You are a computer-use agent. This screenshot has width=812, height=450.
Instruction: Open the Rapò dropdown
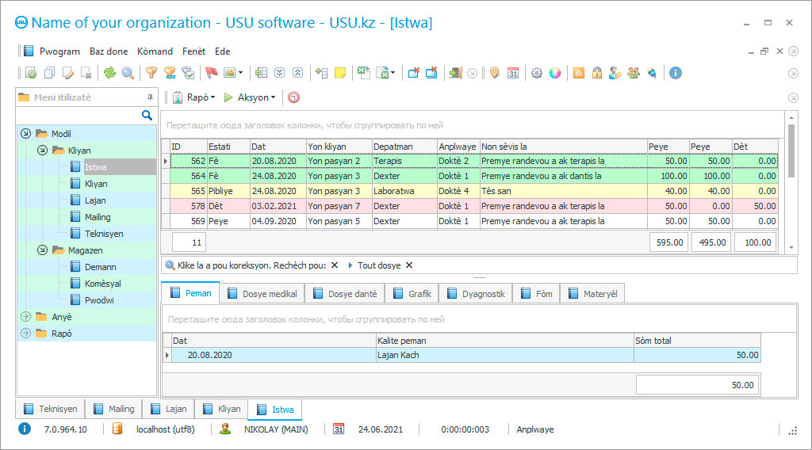point(195,97)
